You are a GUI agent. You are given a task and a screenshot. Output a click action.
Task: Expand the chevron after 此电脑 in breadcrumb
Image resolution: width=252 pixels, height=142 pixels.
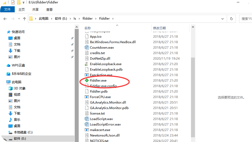[x=52, y=19]
